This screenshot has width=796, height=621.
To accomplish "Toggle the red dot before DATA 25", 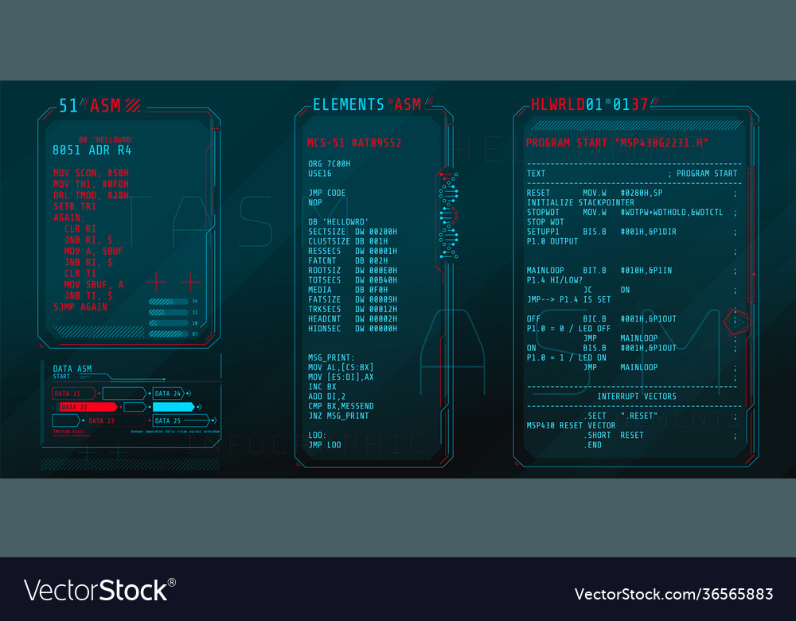I will pyautogui.click(x=150, y=420).
